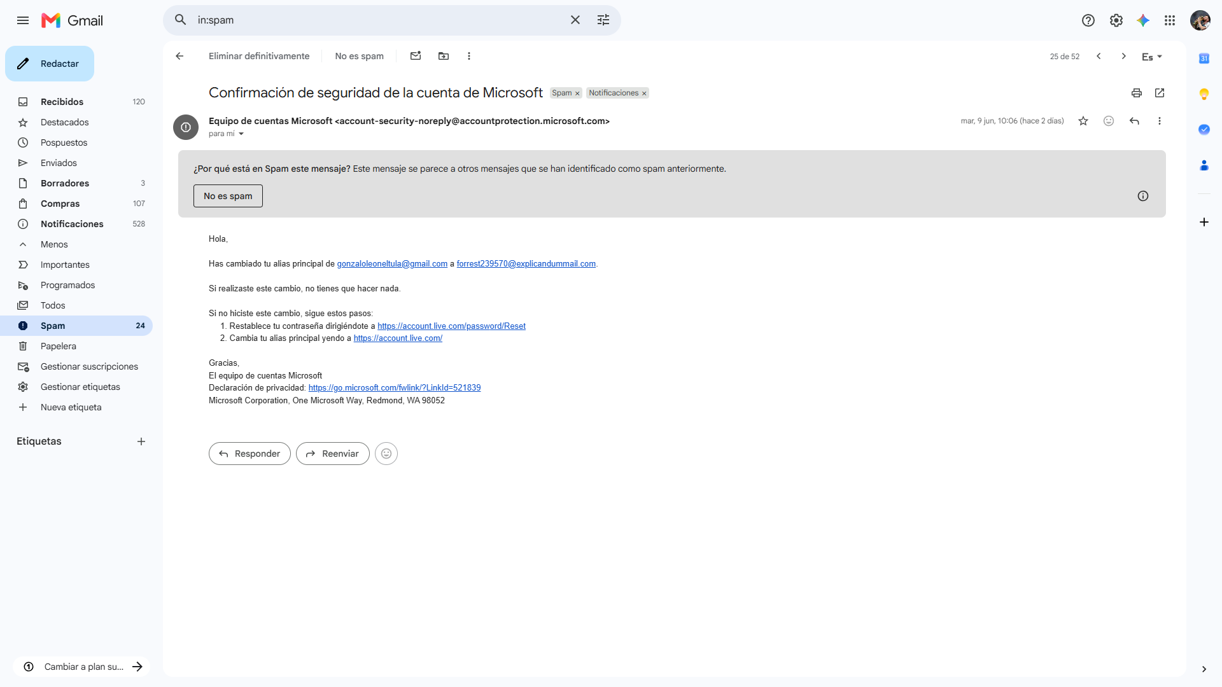Open the Compras category

(76, 204)
